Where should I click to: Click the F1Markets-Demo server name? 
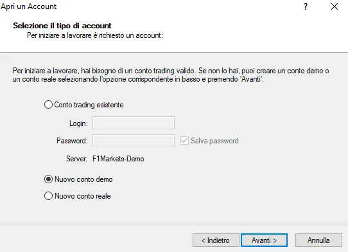(x=118, y=159)
